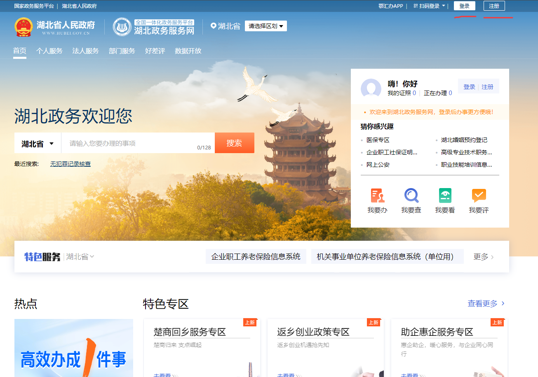
Task: Open the 请选择区划 dropdown
Action: 265,26
